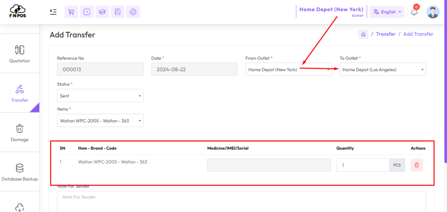Open the Database Backup menu label
Image resolution: width=447 pixels, height=212 pixels.
pyautogui.click(x=19, y=179)
